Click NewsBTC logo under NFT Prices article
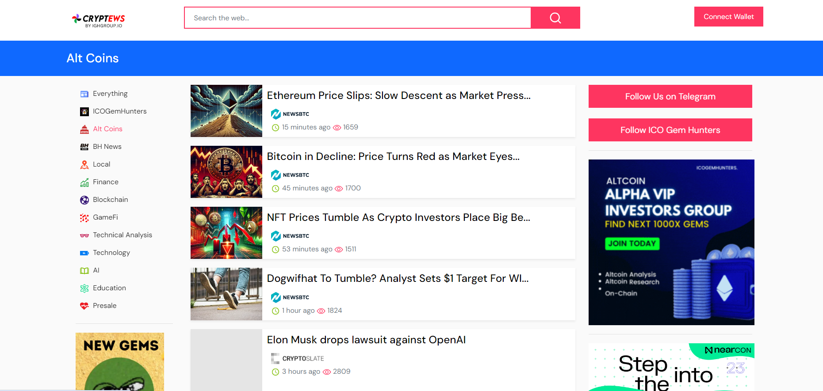 coord(290,236)
